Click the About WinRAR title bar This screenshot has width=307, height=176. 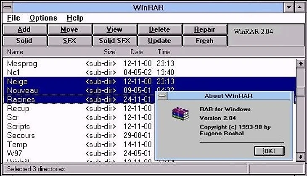[228, 96]
